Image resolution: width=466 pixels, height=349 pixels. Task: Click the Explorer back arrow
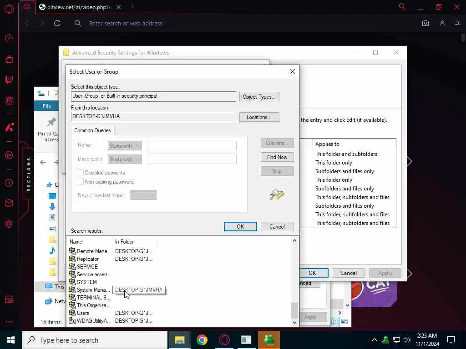pyautogui.click(x=43, y=162)
